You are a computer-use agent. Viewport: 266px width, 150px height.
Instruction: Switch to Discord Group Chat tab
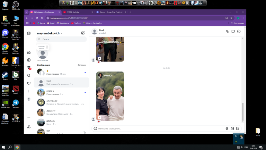(111, 12)
